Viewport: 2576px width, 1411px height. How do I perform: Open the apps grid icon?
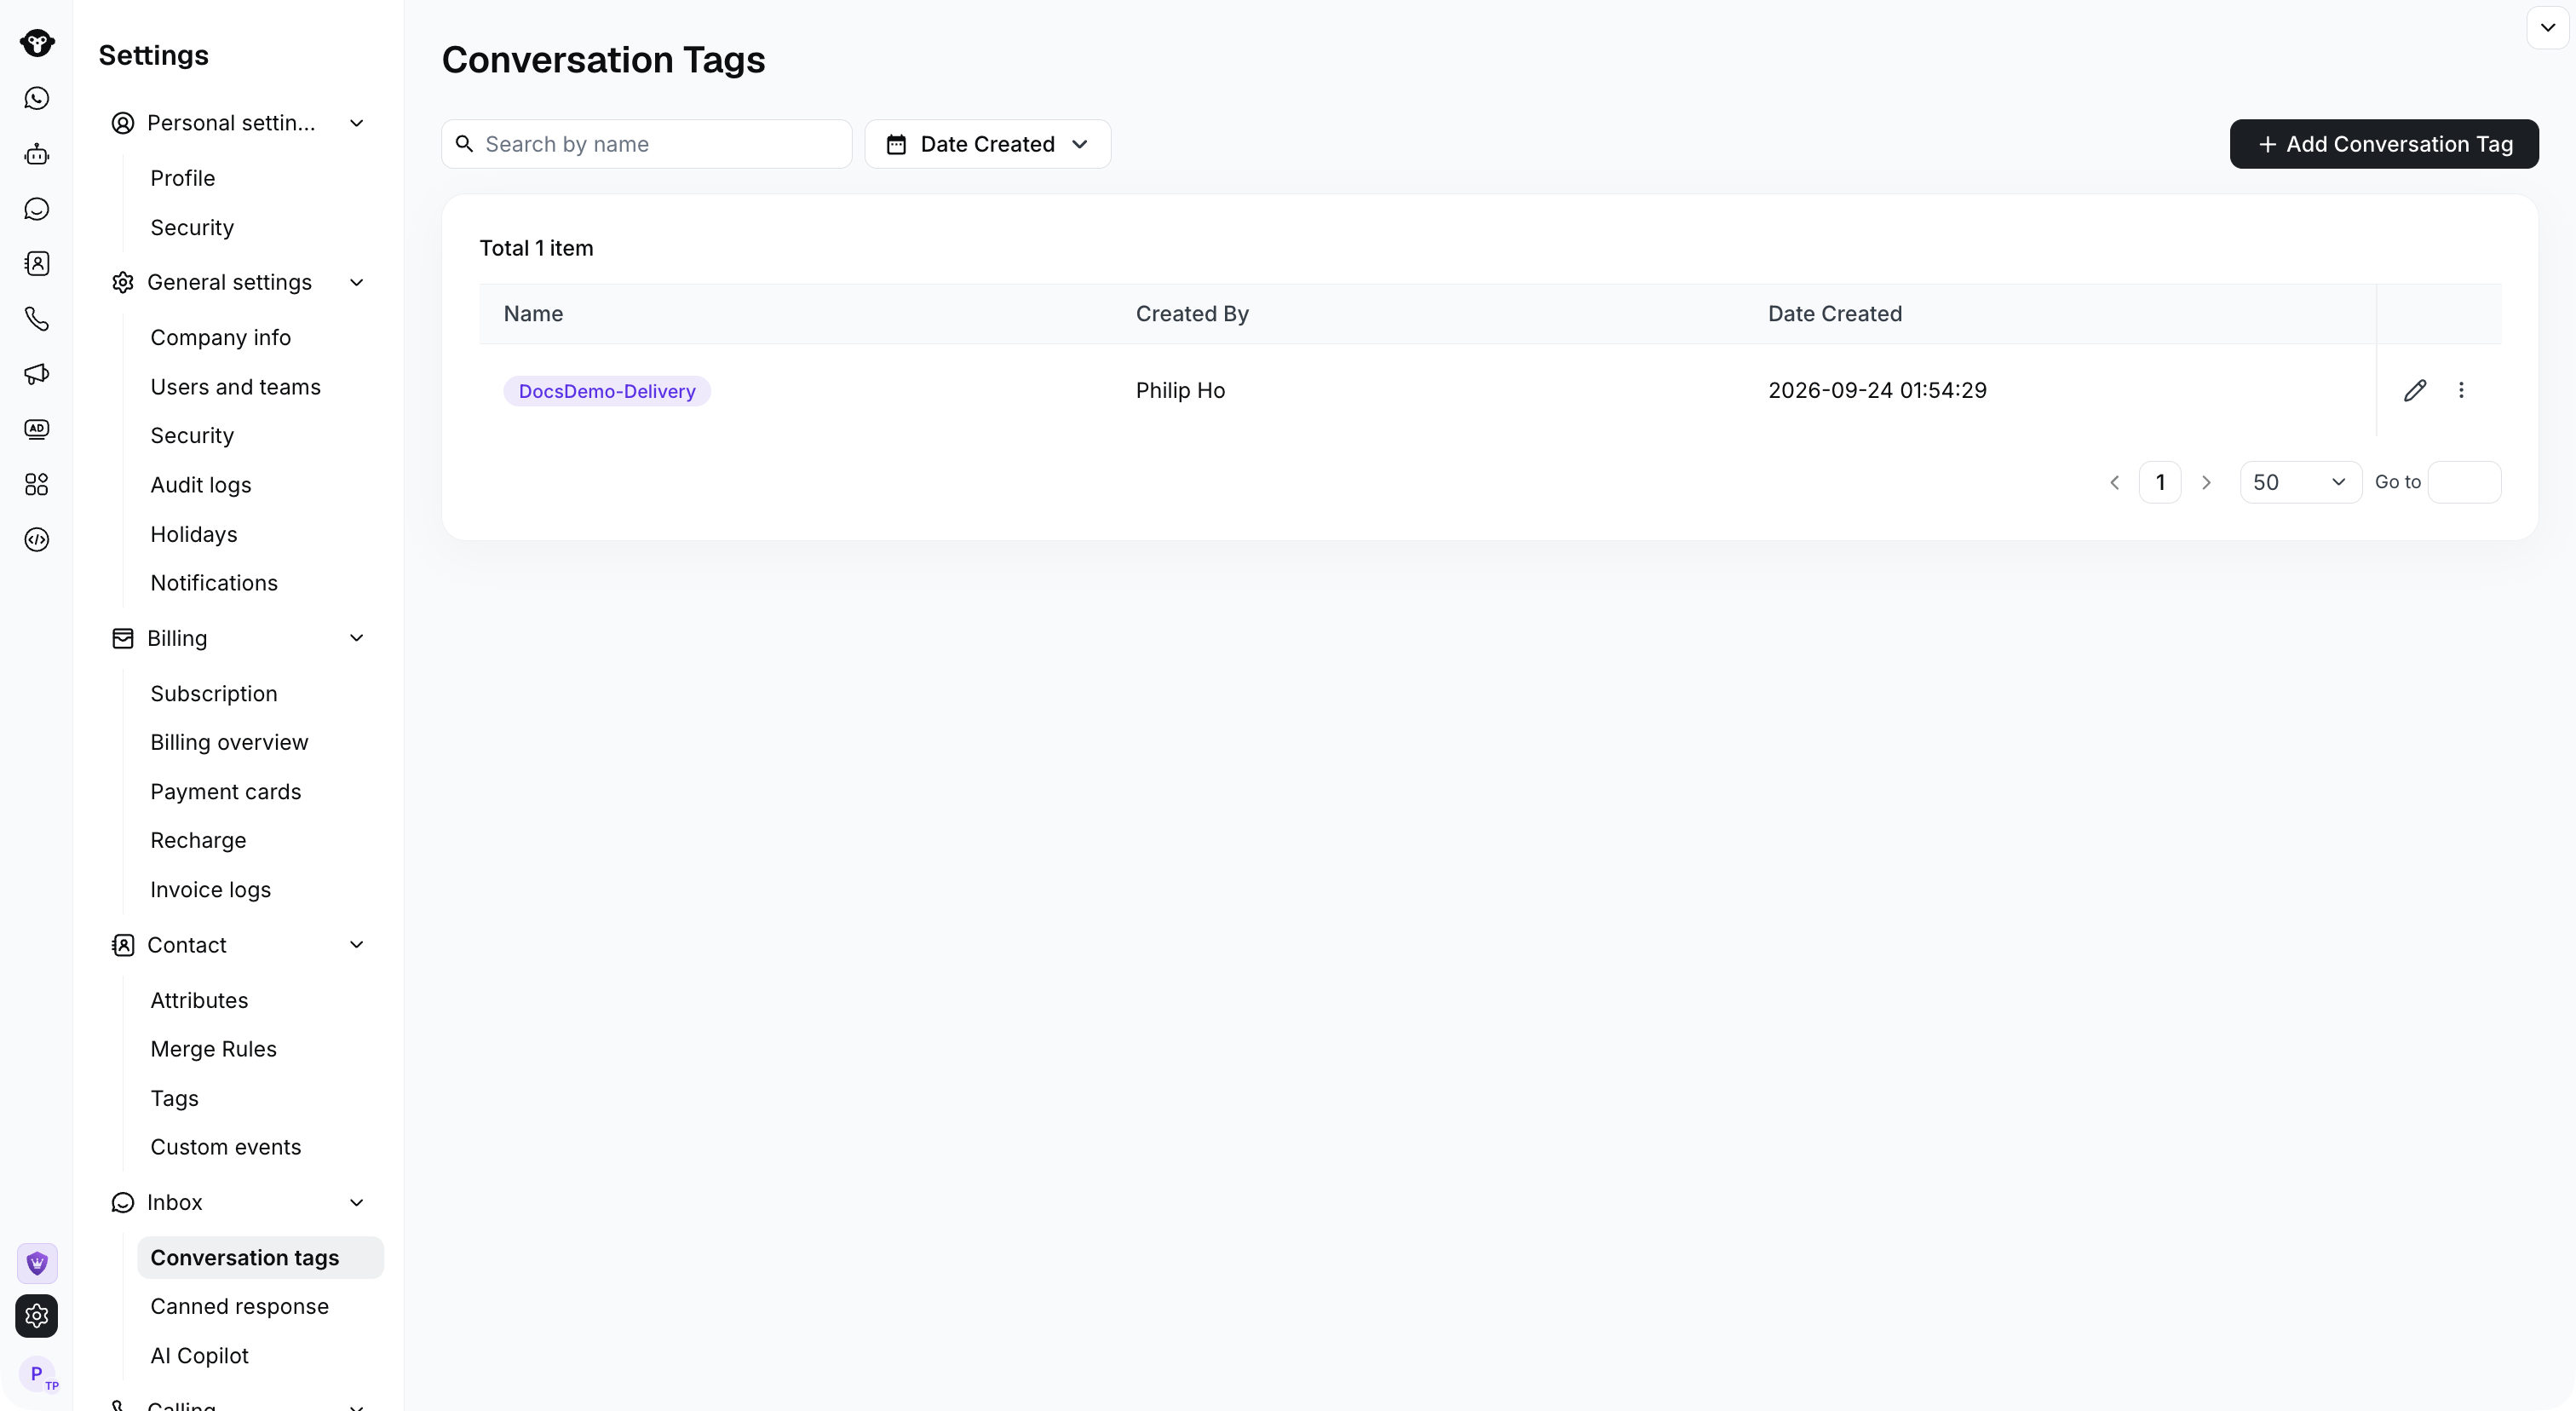37,485
